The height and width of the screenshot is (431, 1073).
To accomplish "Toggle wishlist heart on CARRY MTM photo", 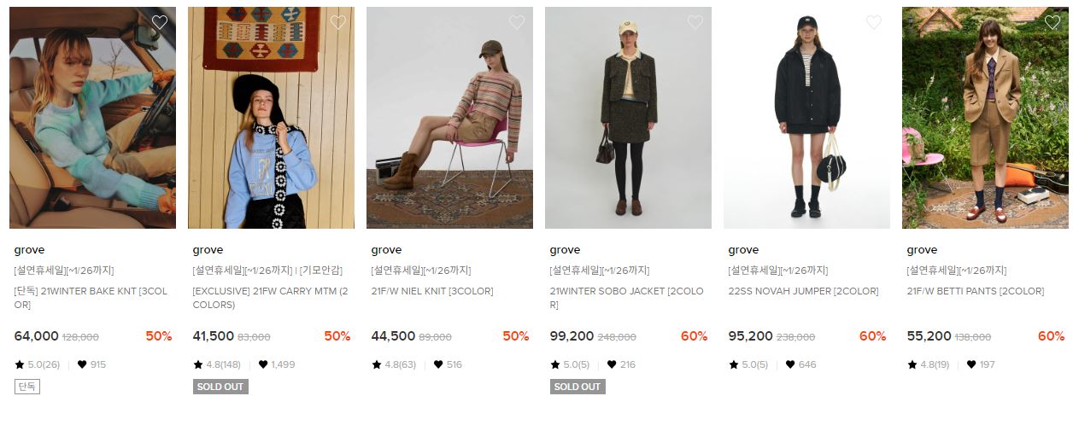I will (x=338, y=22).
